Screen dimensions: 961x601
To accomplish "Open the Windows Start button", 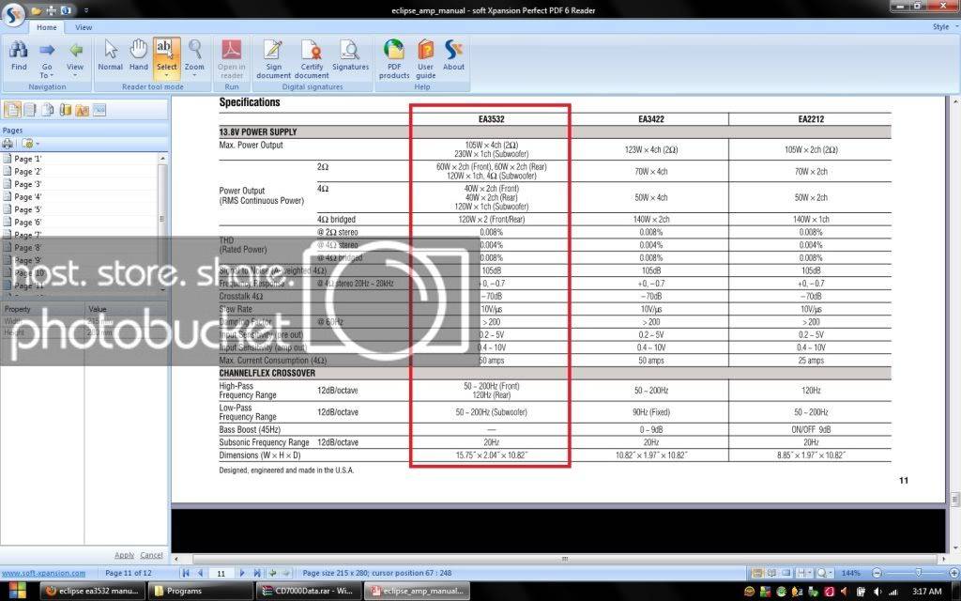I will click(x=17, y=591).
